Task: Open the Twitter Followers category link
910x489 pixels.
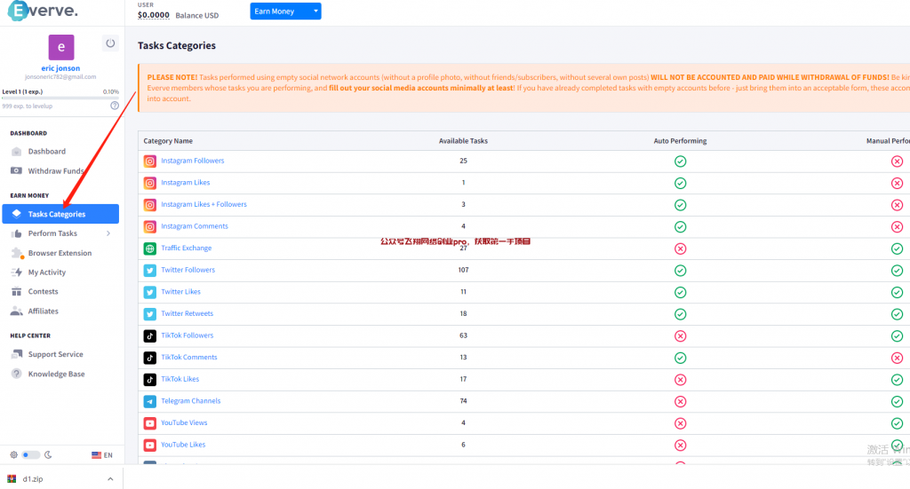Action: (188, 270)
